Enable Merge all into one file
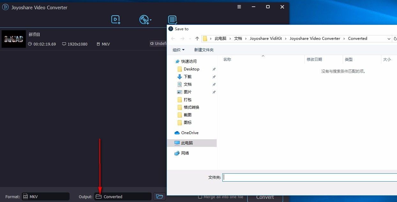Image resolution: width=397 pixels, height=202 pixels. pos(200,197)
